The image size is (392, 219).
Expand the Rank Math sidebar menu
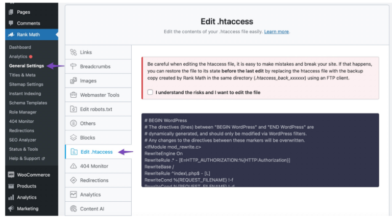coord(28,35)
